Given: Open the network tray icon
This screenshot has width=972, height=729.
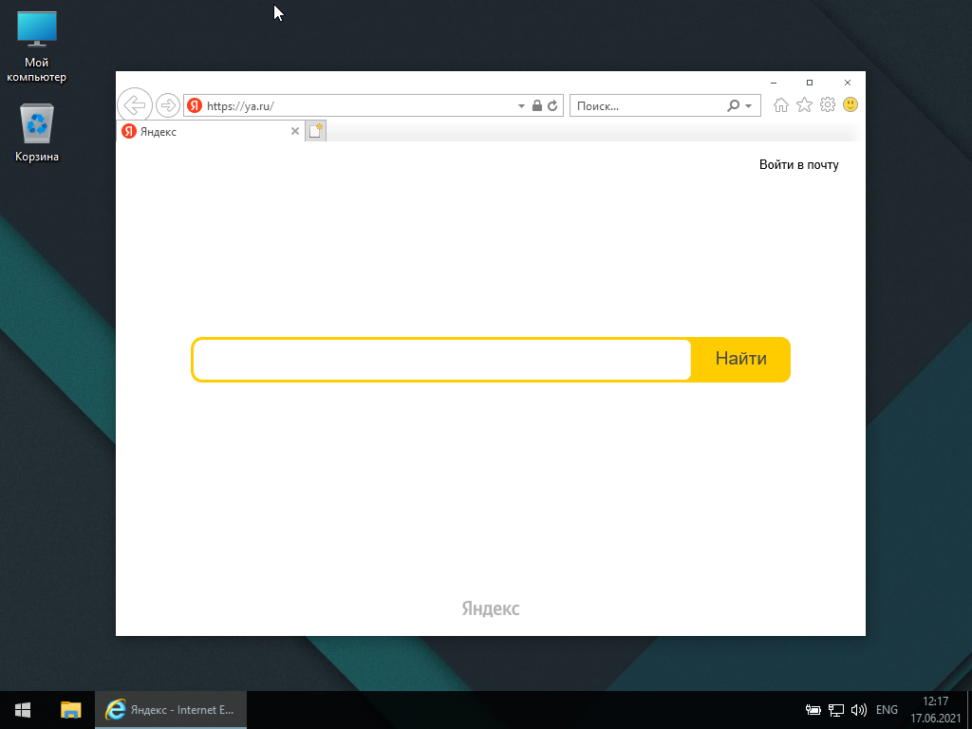Looking at the screenshot, I should pyautogui.click(x=836, y=710).
